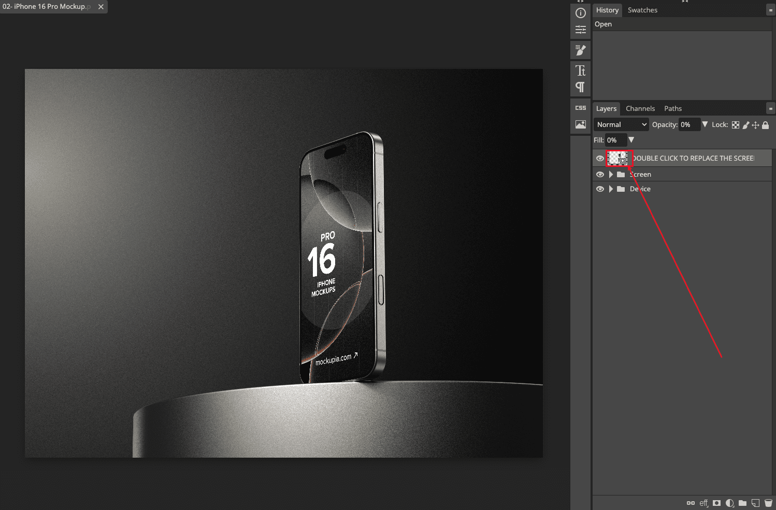Open the Normal blend mode dropdown
This screenshot has height=510, width=776.
click(621, 124)
